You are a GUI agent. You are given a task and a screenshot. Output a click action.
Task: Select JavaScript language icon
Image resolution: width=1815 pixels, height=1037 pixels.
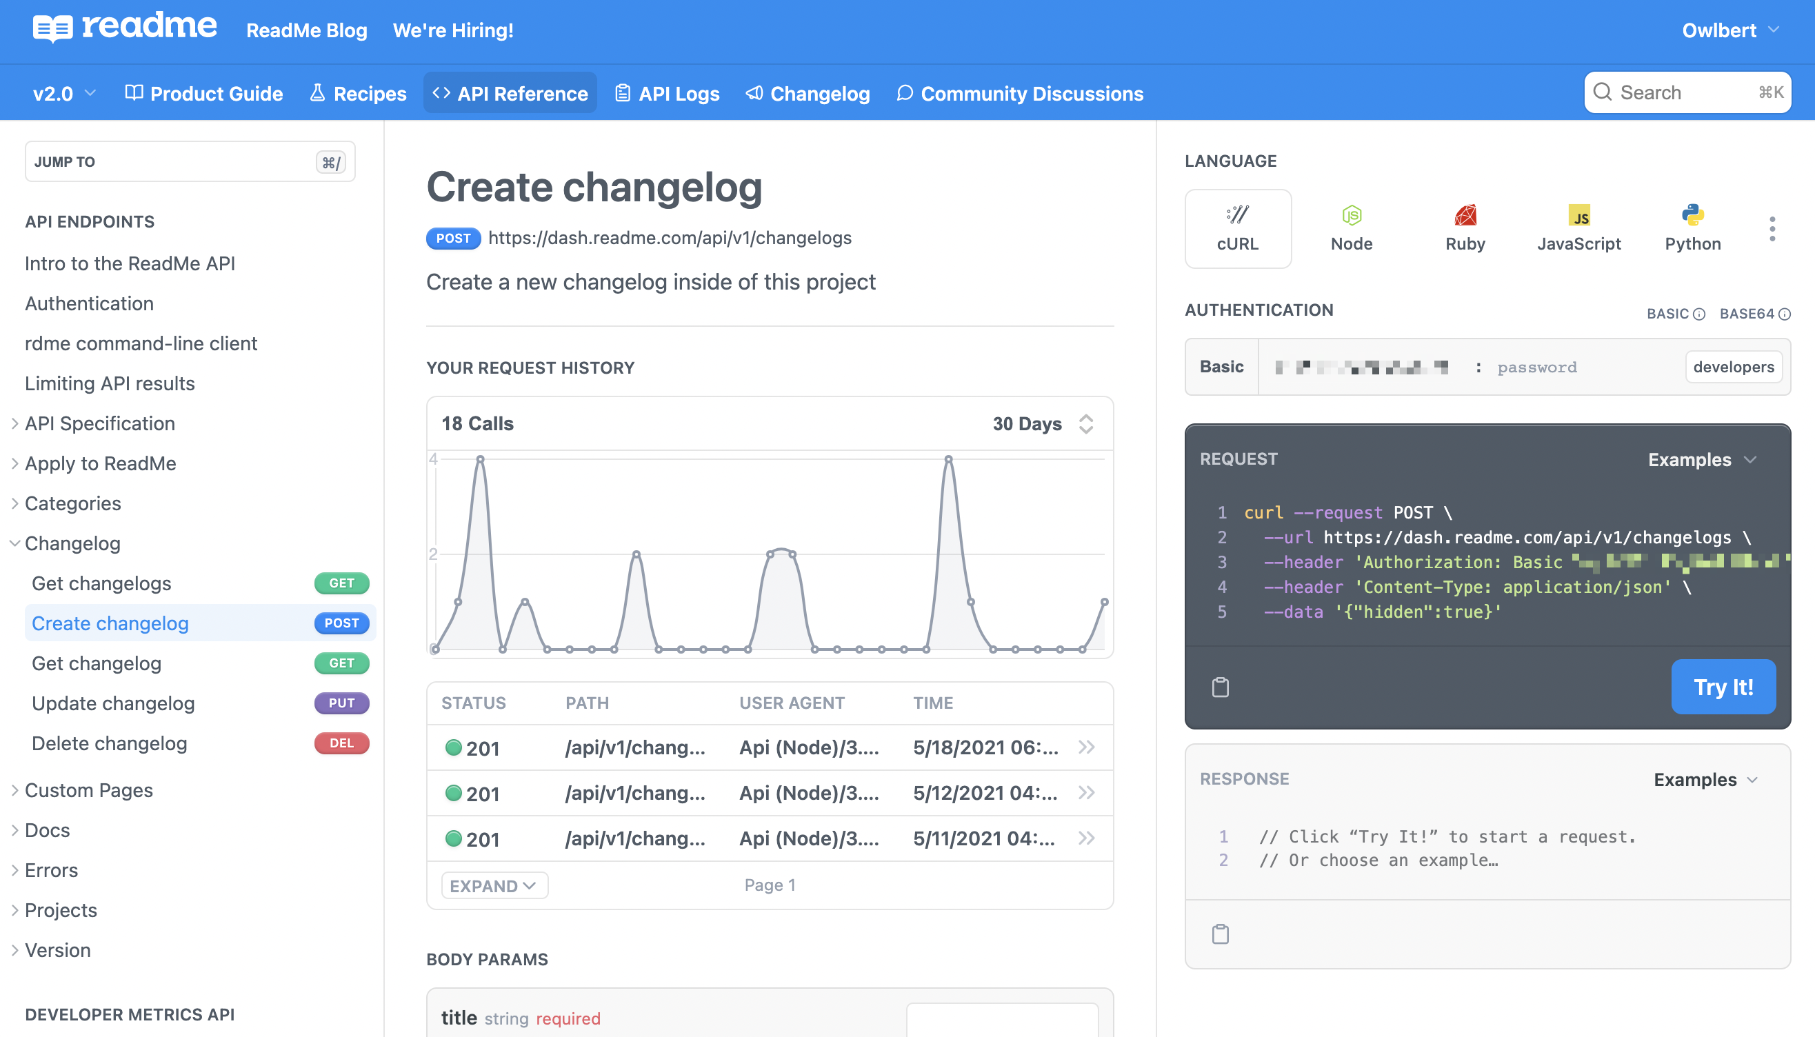[x=1578, y=228]
